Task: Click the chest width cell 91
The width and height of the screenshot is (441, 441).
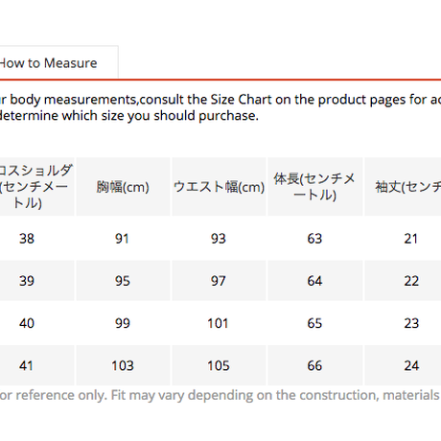Action: tap(123, 239)
